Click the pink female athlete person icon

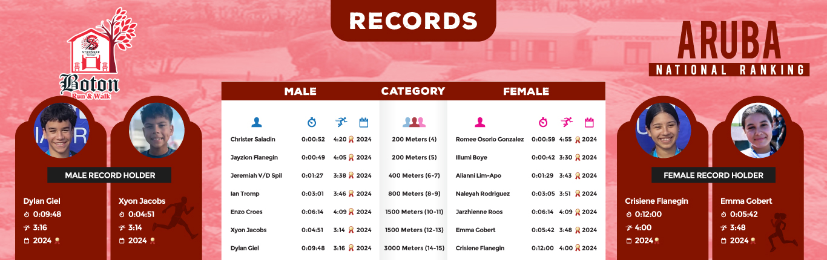point(480,122)
